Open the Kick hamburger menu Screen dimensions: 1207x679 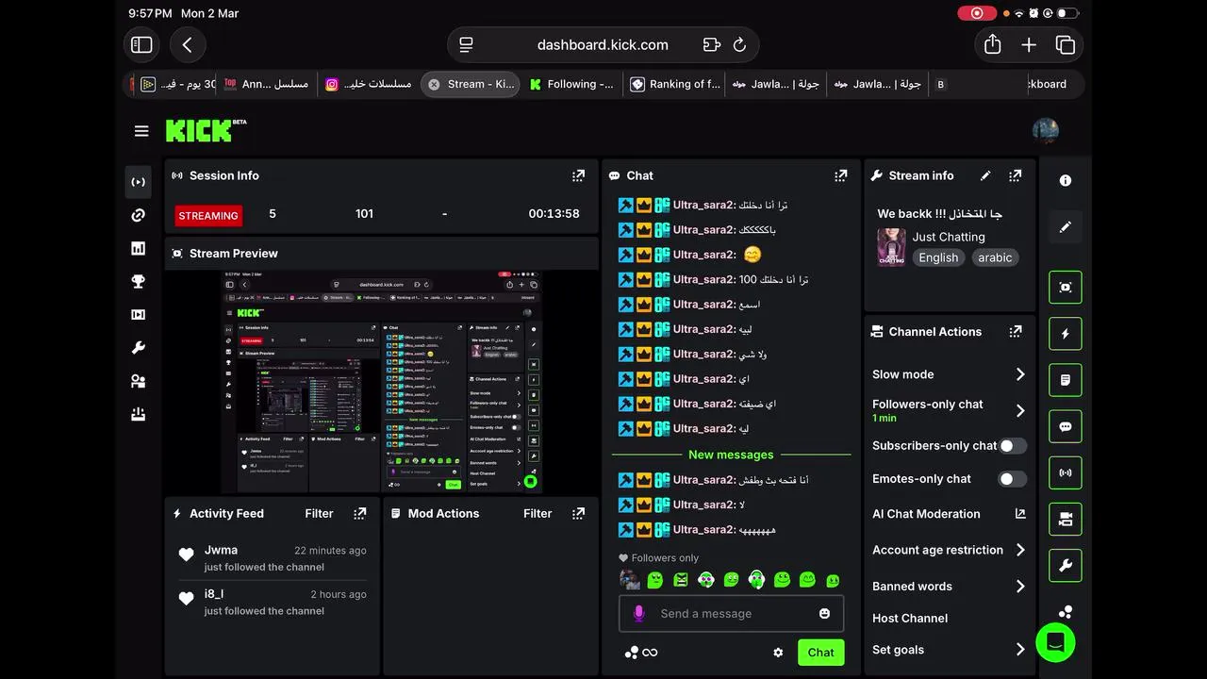(x=141, y=131)
